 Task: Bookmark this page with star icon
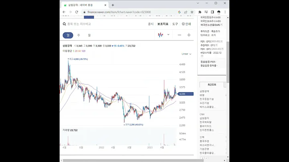click(192, 12)
